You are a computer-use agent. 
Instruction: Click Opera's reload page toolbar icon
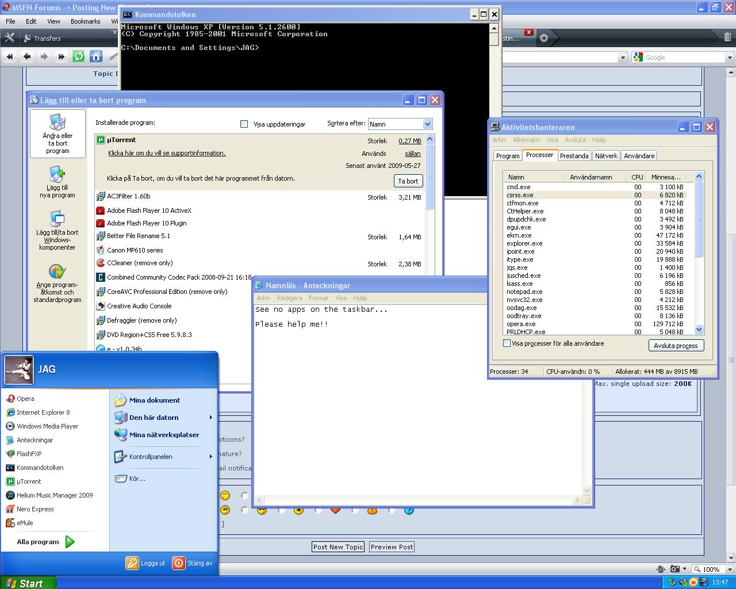click(x=79, y=56)
